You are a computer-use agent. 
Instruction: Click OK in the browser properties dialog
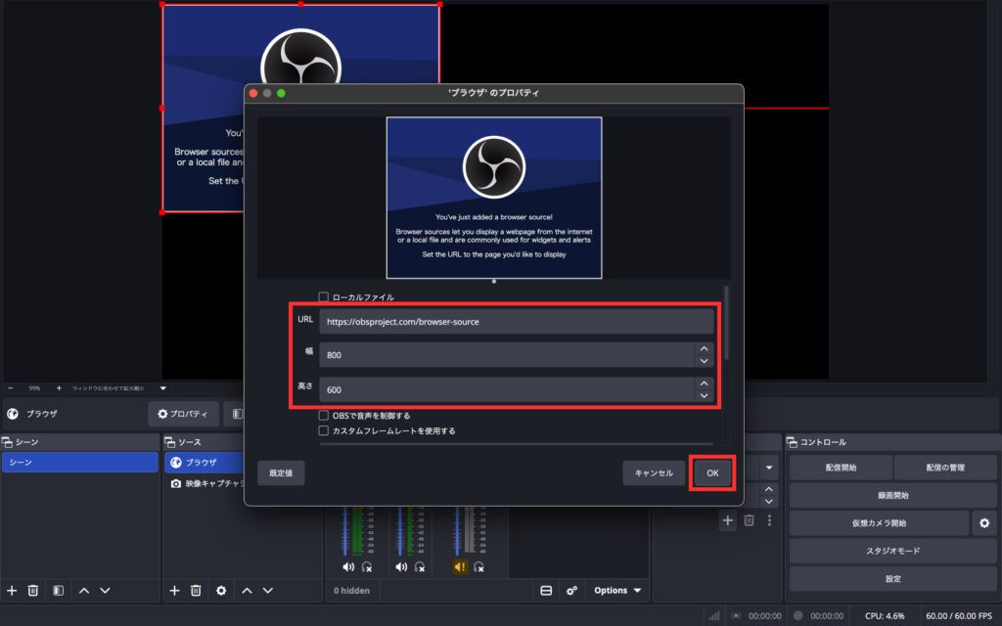pyautogui.click(x=712, y=472)
